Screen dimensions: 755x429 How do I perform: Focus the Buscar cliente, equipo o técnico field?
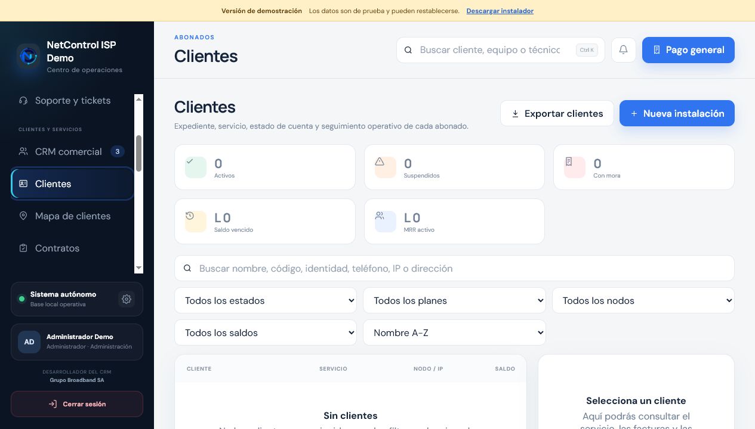(x=501, y=50)
